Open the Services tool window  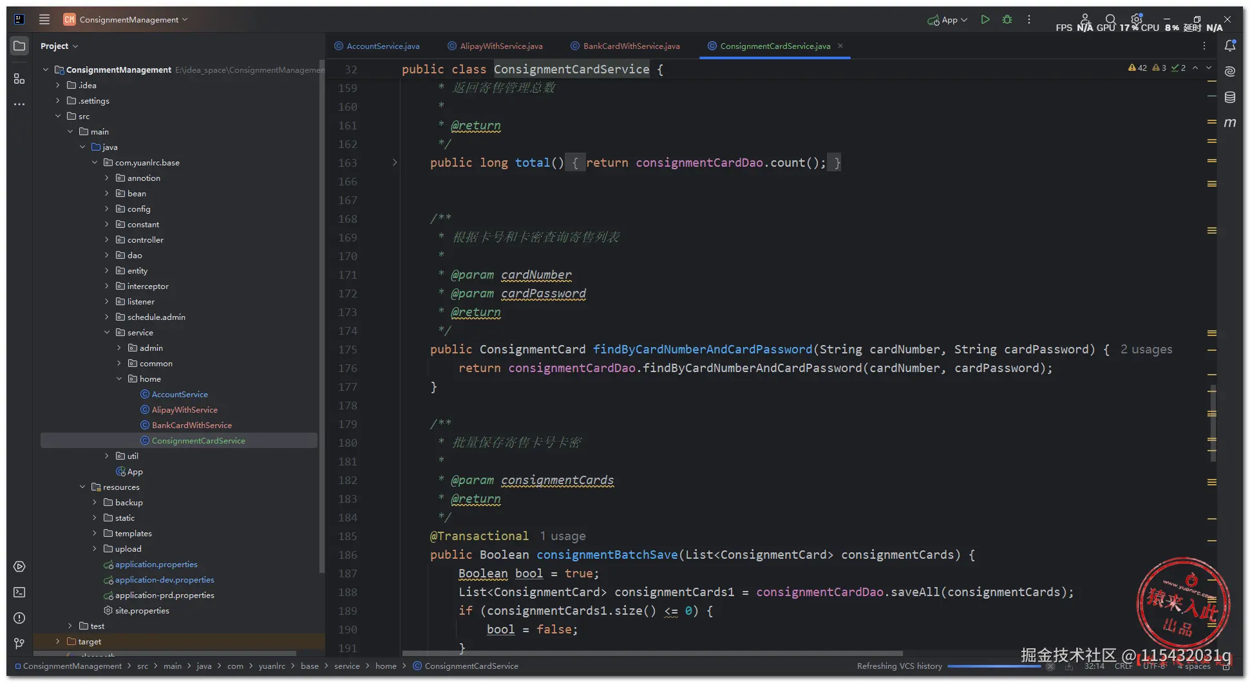[19, 566]
